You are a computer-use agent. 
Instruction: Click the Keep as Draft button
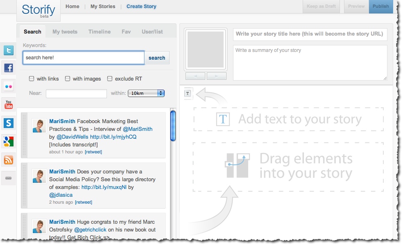(321, 7)
